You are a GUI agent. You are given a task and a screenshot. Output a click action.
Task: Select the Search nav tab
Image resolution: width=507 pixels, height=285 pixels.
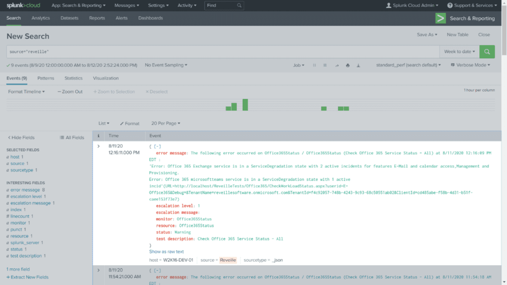(13, 18)
